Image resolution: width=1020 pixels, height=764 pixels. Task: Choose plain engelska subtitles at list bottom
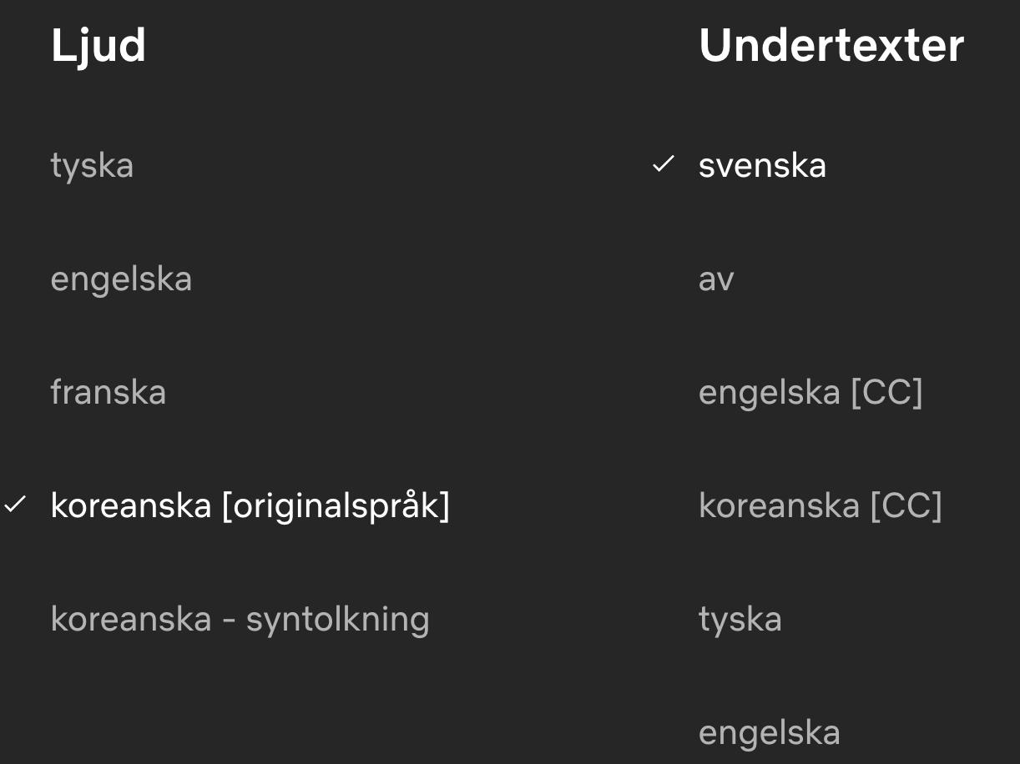click(x=769, y=732)
